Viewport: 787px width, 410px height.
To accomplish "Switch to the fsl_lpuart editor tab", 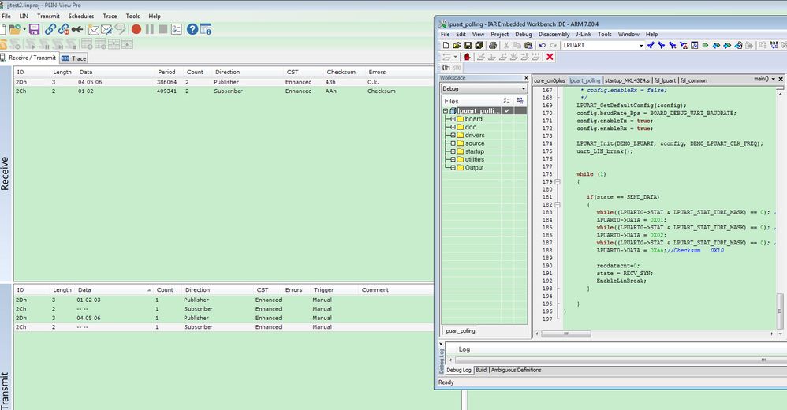I will coord(665,80).
